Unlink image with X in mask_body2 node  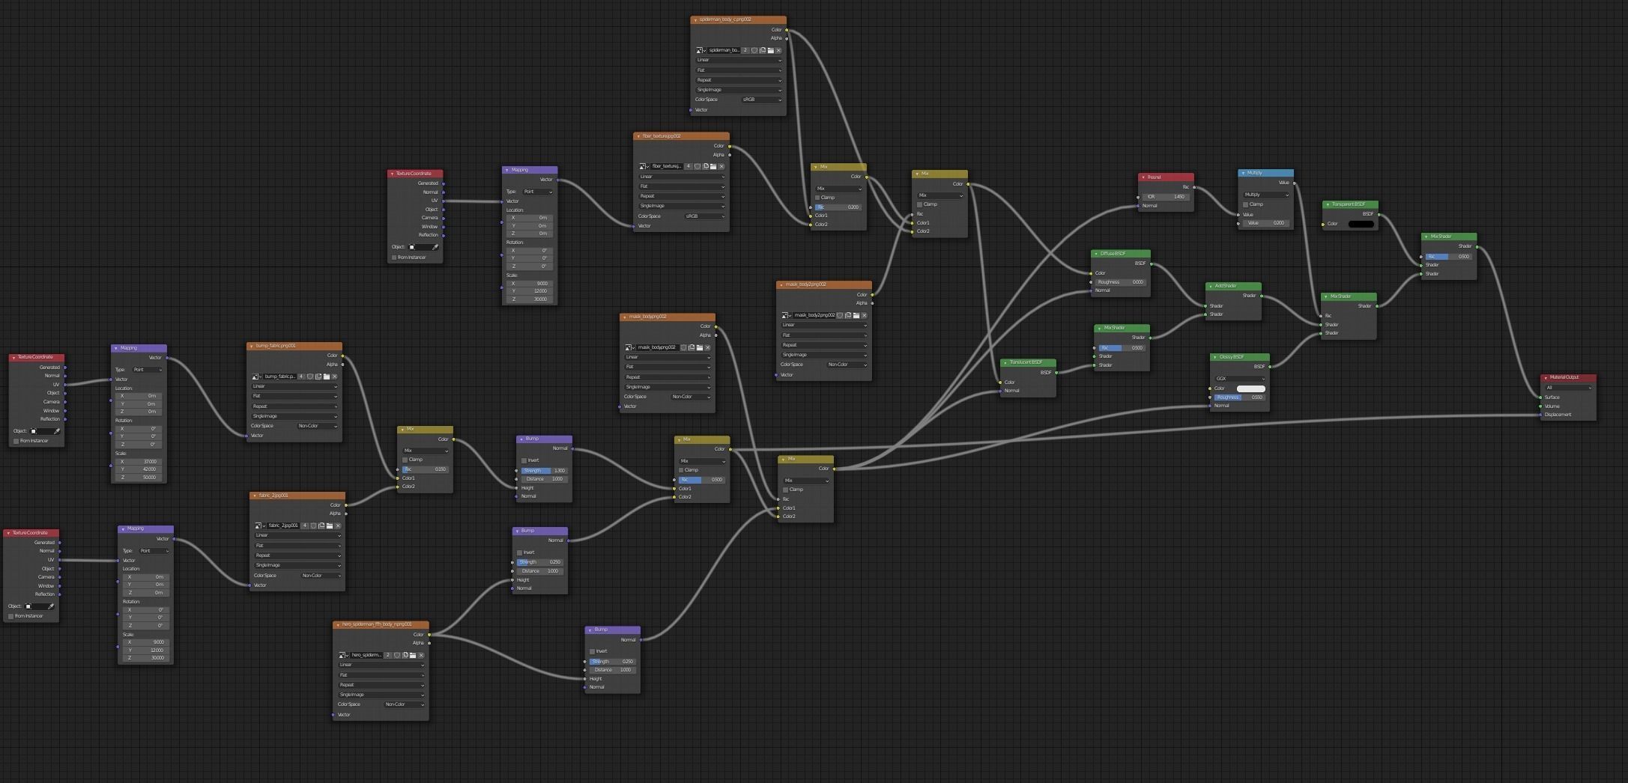pyautogui.click(x=865, y=315)
